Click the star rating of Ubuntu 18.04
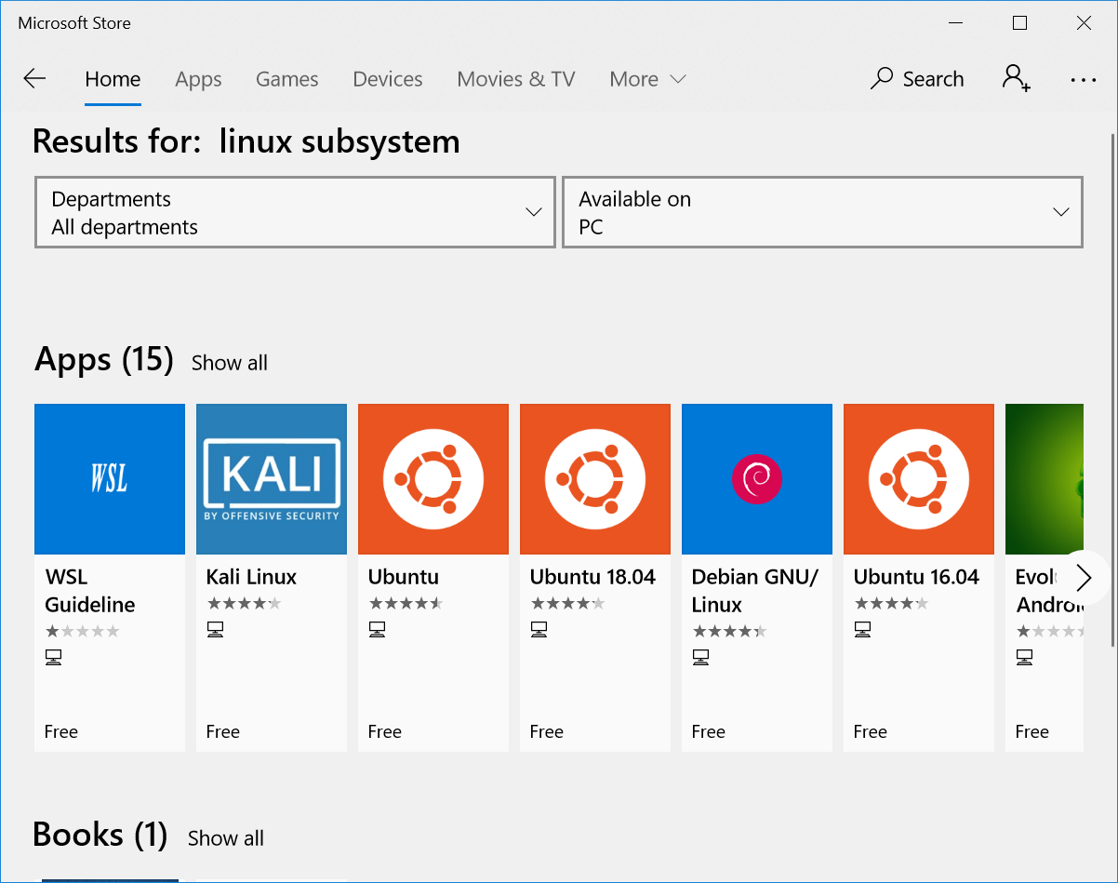 [567, 604]
